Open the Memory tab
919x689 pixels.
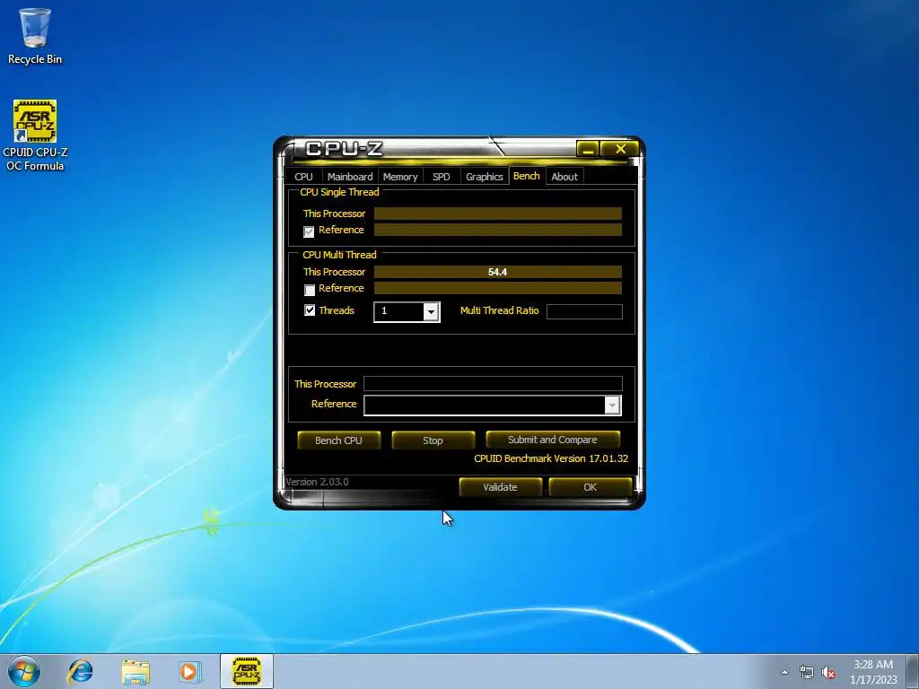coord(400,177)
